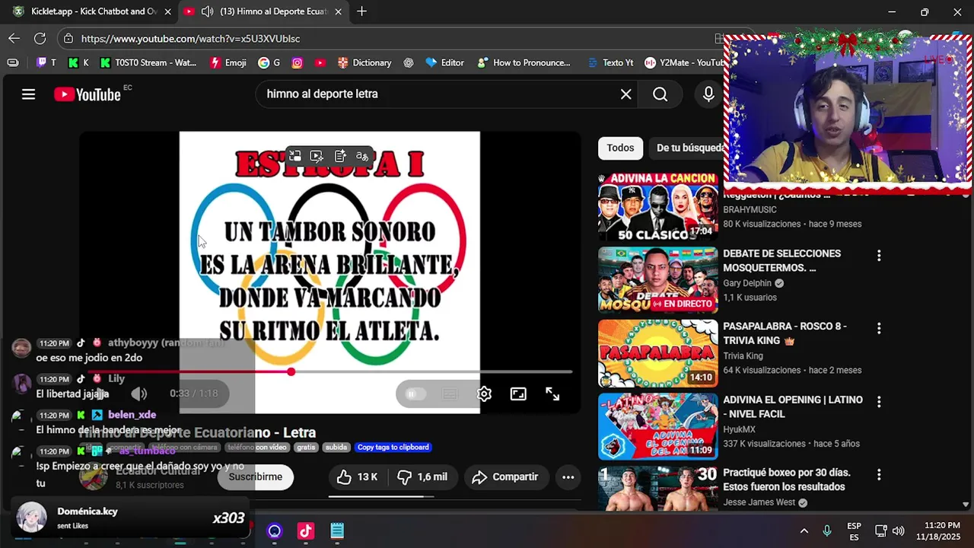Close the Himno al Deporte tab
This screenshot has height=548, width=974.
coord(338,11)
